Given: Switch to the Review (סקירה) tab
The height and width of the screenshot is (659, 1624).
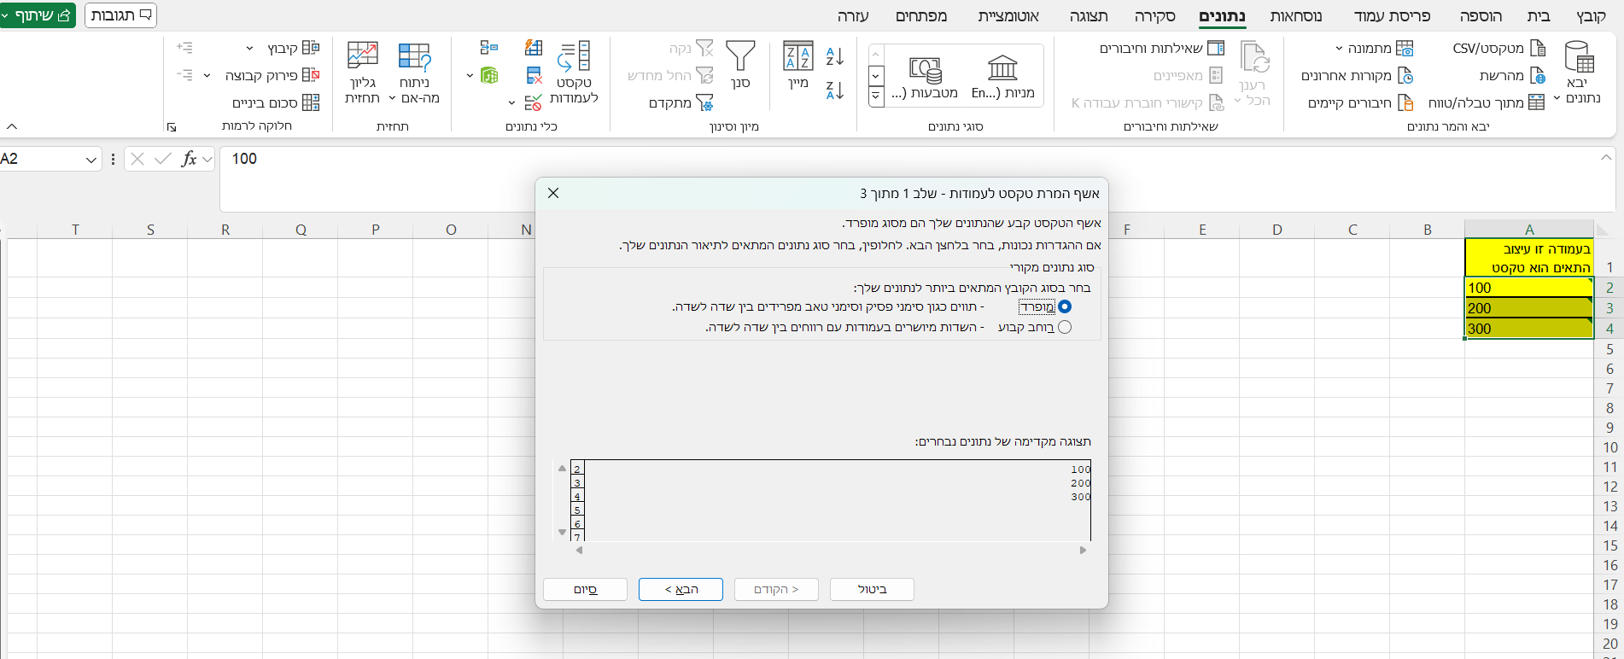Looking at the screenshot, I should 1155,15.
